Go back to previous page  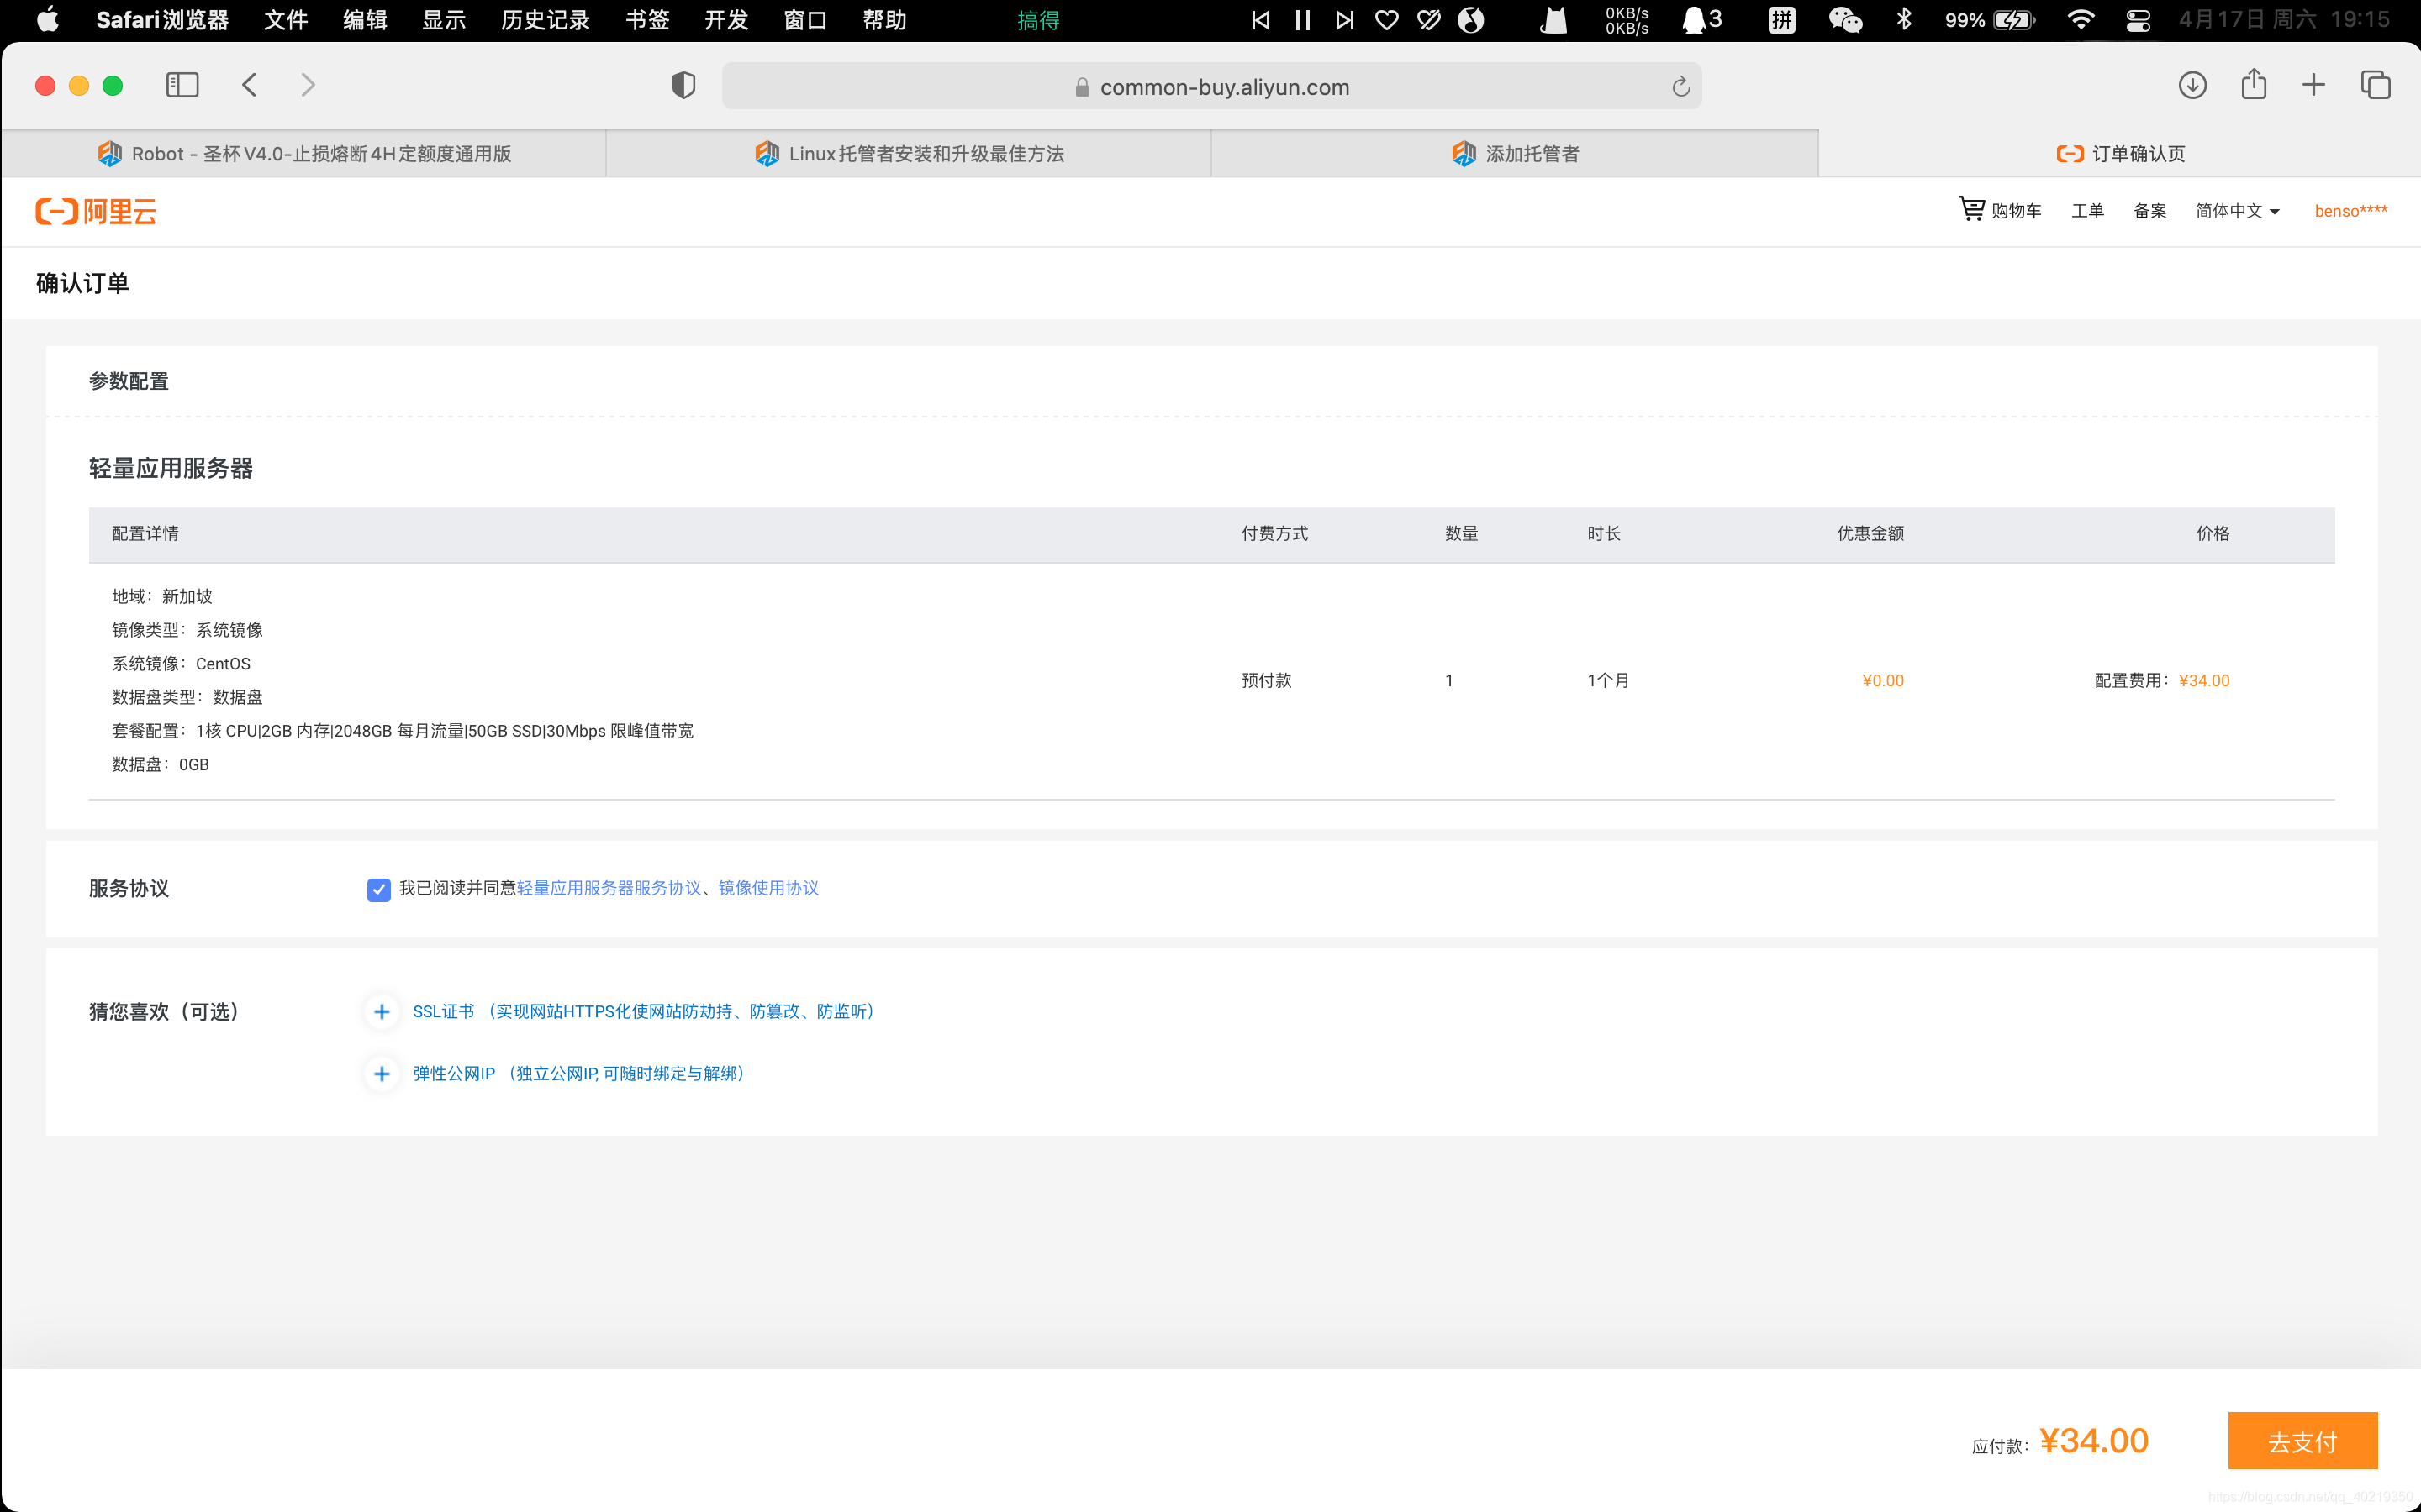point(251,85)
